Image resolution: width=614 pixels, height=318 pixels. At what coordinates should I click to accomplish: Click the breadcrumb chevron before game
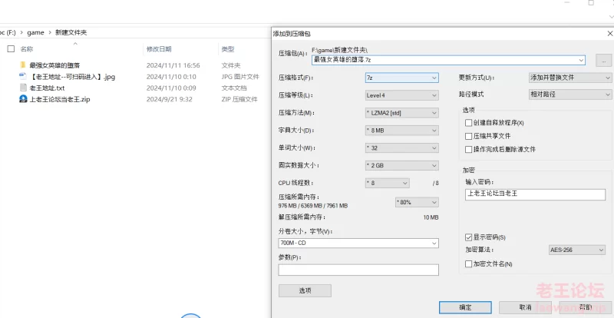click(x=21, y=32)
